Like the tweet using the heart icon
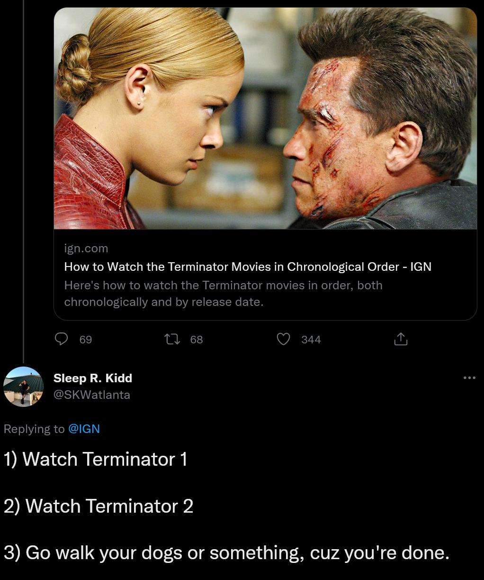This screenshot has height=580, width=484. [x=283, y=339]
